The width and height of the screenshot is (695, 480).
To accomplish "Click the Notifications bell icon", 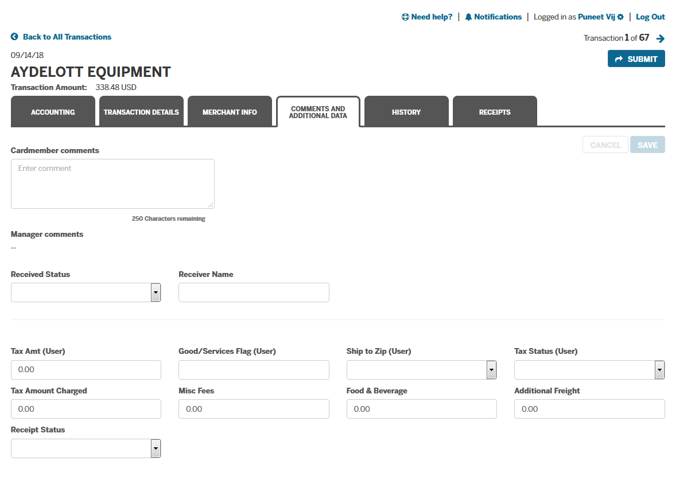I will coord(468,17).
